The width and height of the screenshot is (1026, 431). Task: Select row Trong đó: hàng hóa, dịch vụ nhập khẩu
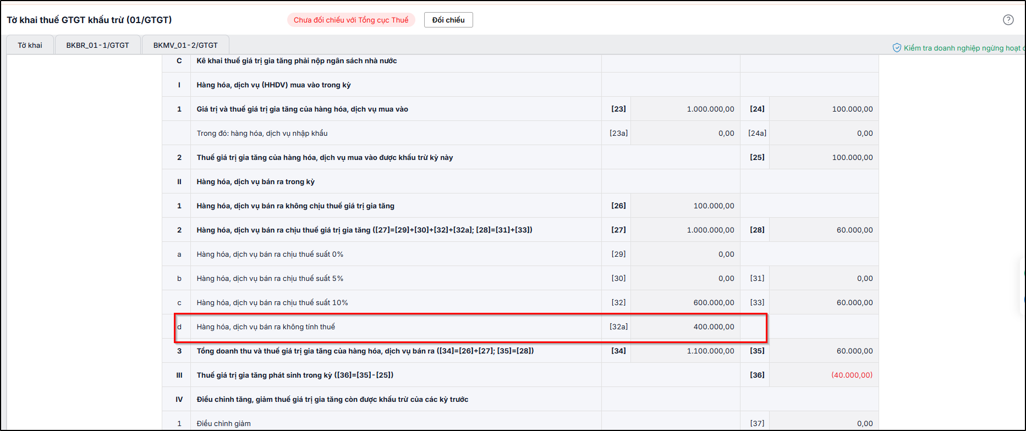pyautogui.click(x=520, y=133)
